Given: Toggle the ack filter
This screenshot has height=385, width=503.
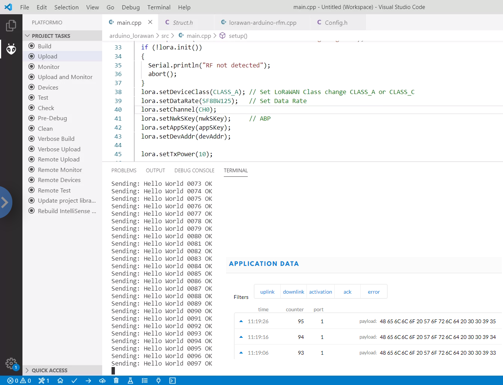Looking at the screenshot, I should coord(347,292).
